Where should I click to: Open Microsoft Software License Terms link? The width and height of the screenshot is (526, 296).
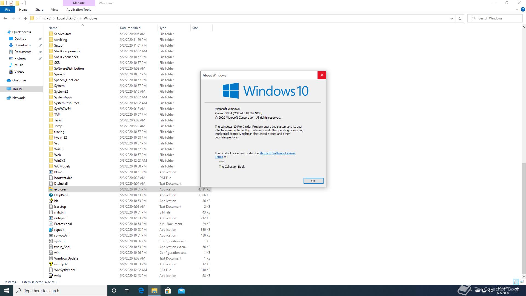(277, 153)
